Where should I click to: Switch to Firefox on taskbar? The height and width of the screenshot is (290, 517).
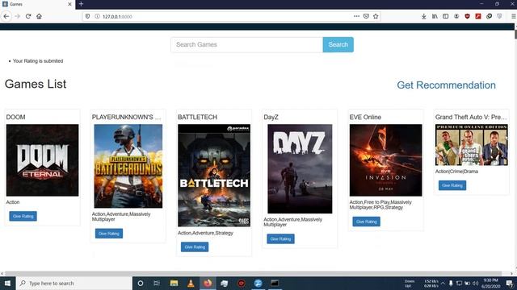coord(208,283)
